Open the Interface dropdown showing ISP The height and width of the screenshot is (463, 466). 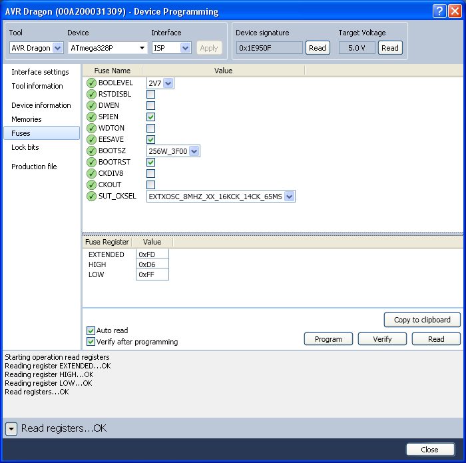tap(172, 48)
